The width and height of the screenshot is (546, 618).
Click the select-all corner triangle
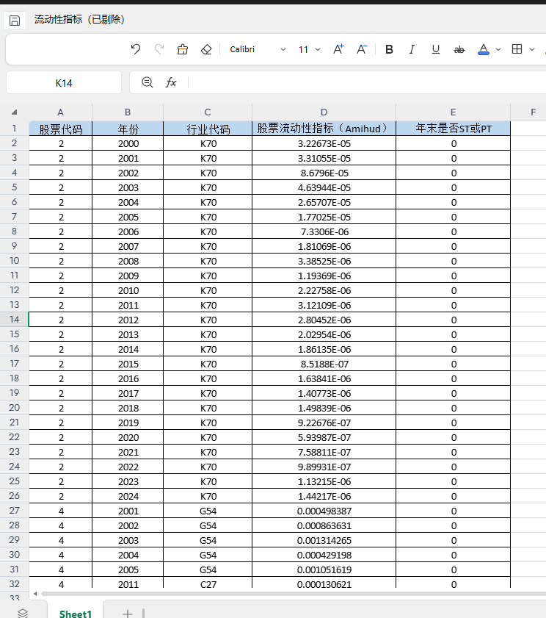15,112
